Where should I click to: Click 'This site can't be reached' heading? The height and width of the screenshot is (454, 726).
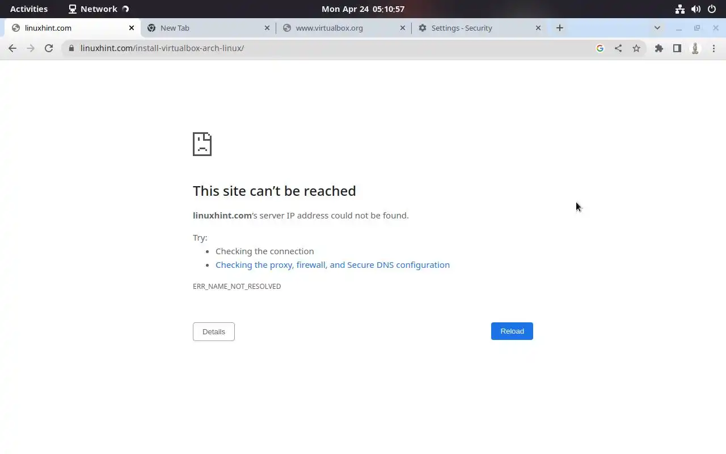coord(275,191)
